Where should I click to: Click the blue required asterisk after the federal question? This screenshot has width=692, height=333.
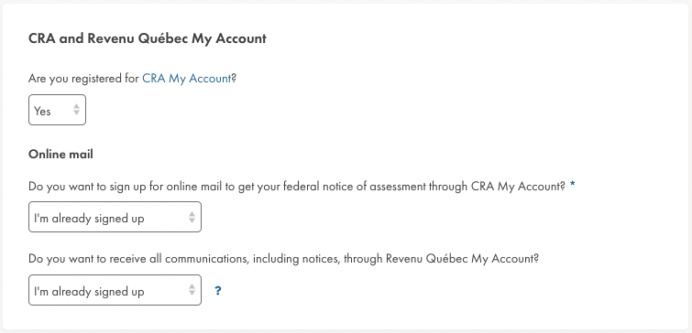click(573, 186)
